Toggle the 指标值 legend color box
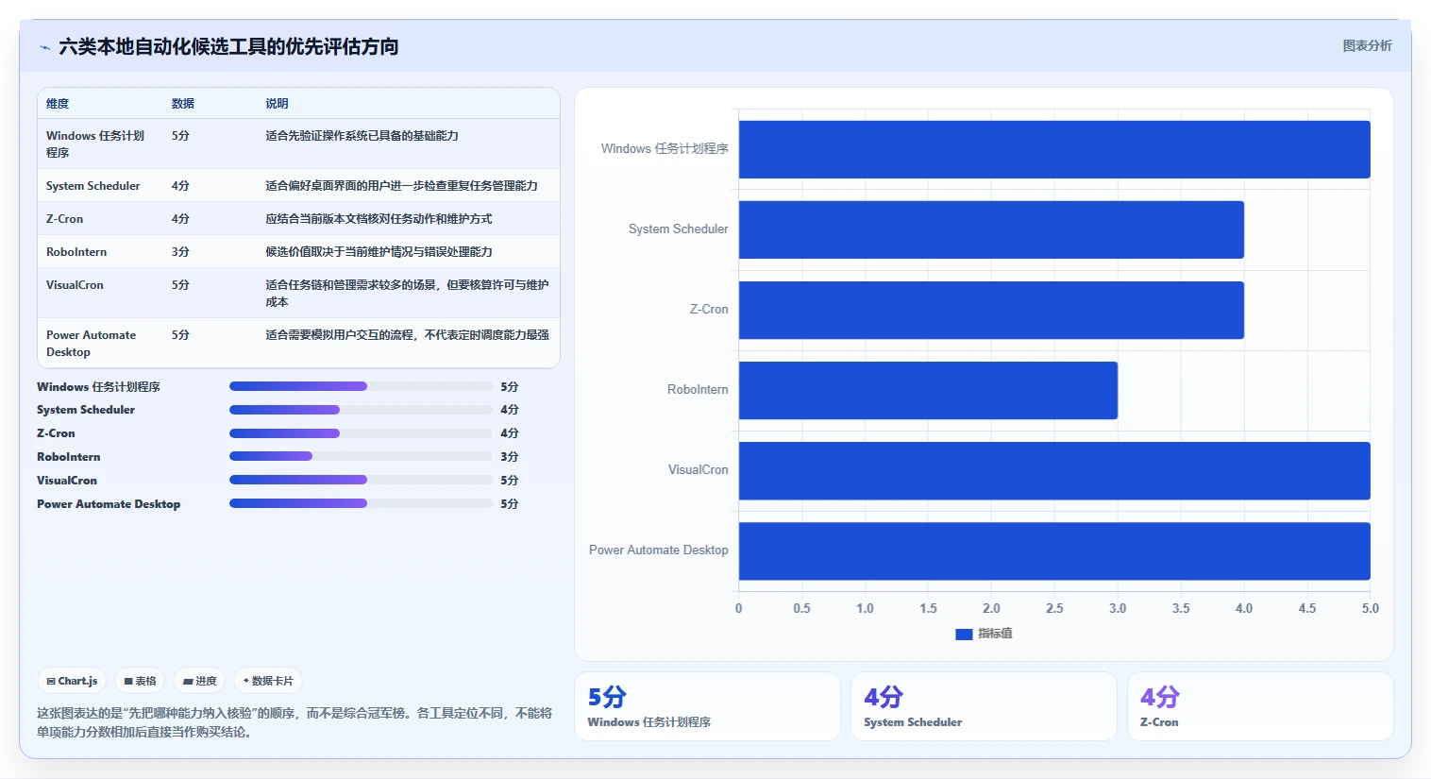 pyautogui.click(x=964, y=635)
